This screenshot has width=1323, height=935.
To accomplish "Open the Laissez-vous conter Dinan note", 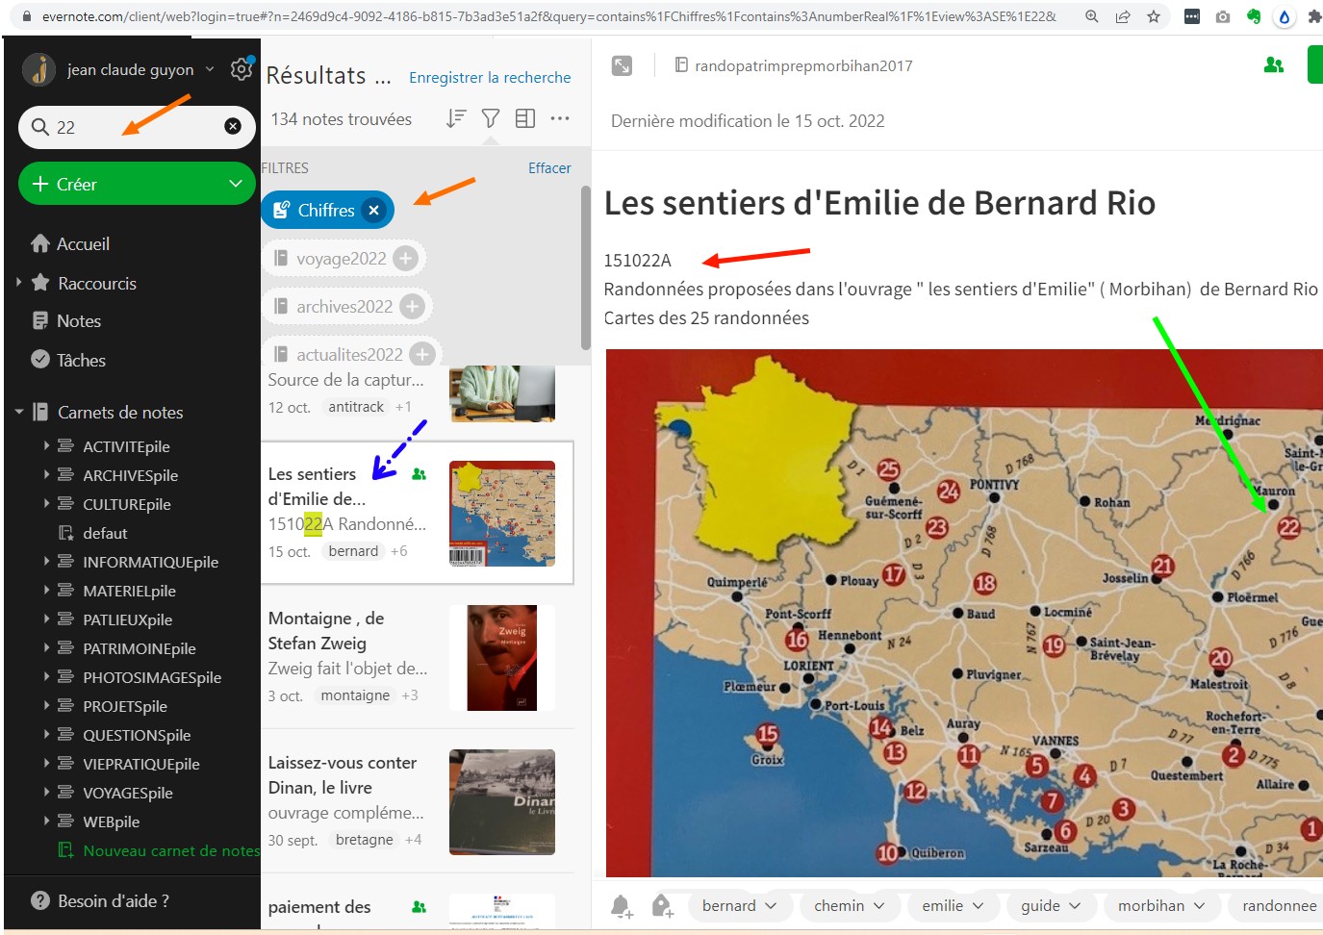I will coord(418,801).
